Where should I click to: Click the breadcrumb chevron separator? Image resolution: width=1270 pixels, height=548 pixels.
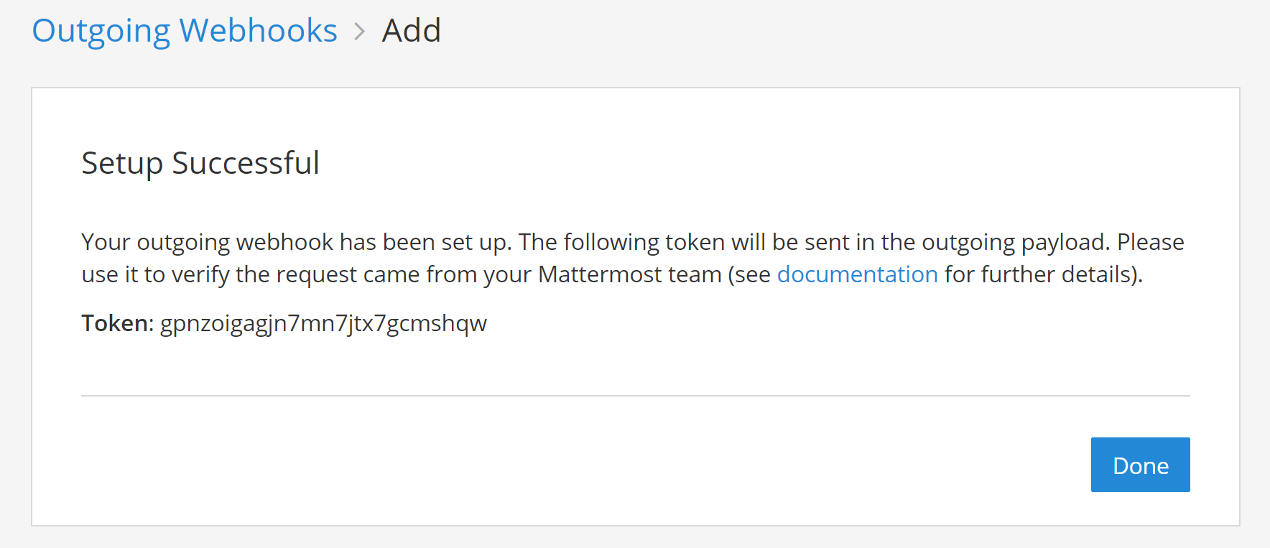[x=360, y=32]
